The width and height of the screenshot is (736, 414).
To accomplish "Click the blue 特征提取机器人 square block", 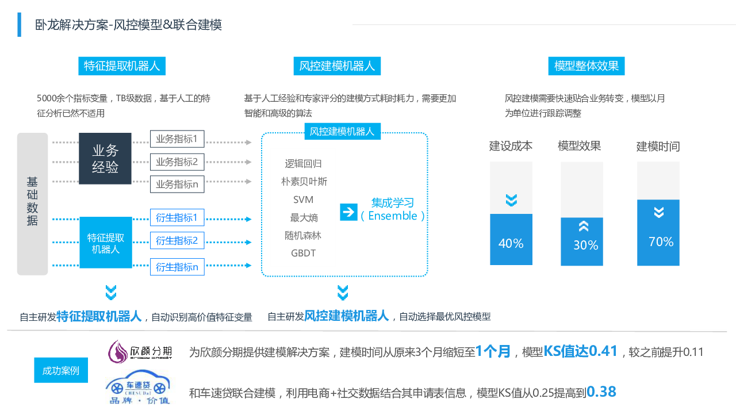I will coord(106,243).
